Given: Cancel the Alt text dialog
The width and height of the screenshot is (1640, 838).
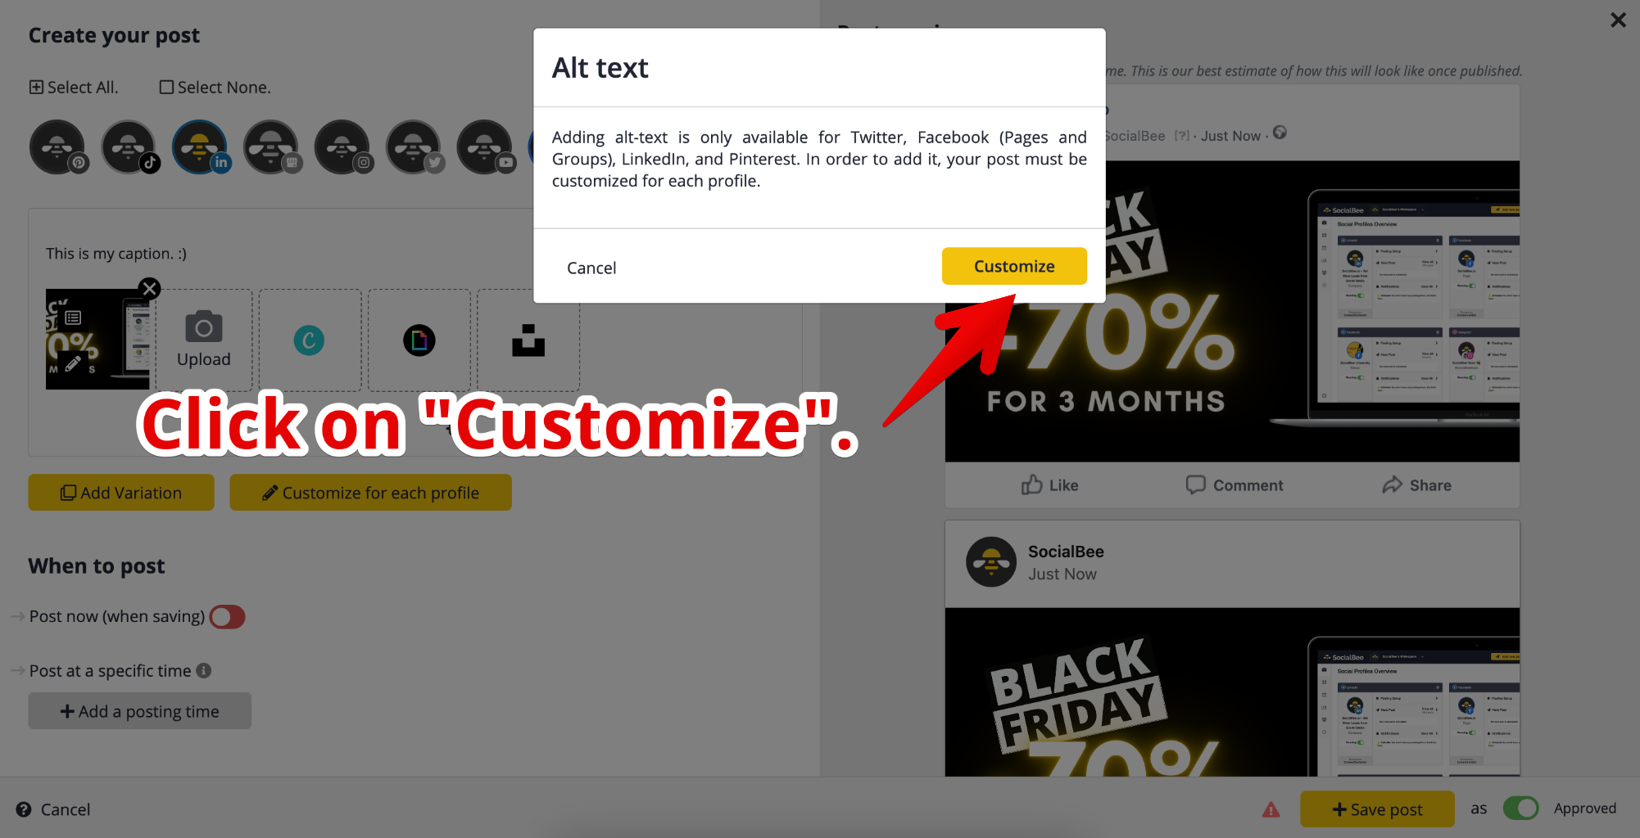Looking at the screenshot, I should point(591,268).
